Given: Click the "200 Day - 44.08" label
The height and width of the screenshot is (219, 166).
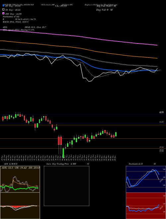Looking at the screenshot, I should pos(13,14).
